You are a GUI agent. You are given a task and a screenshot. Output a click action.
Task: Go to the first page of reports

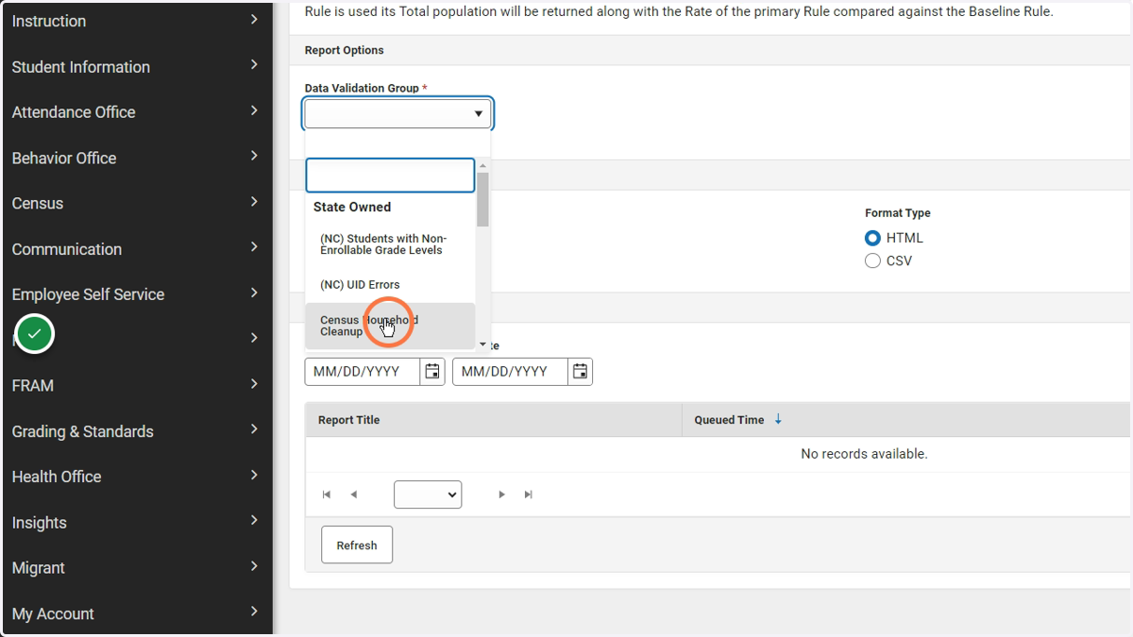[327, 495]
